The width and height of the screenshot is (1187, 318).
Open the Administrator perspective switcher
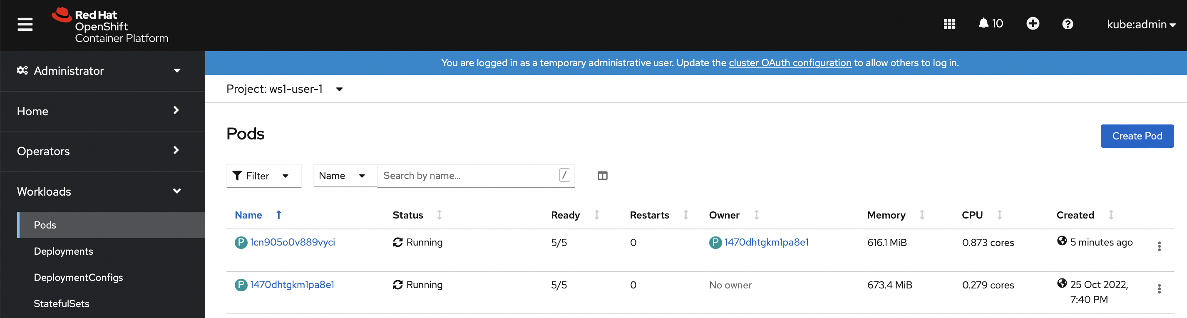99,70
